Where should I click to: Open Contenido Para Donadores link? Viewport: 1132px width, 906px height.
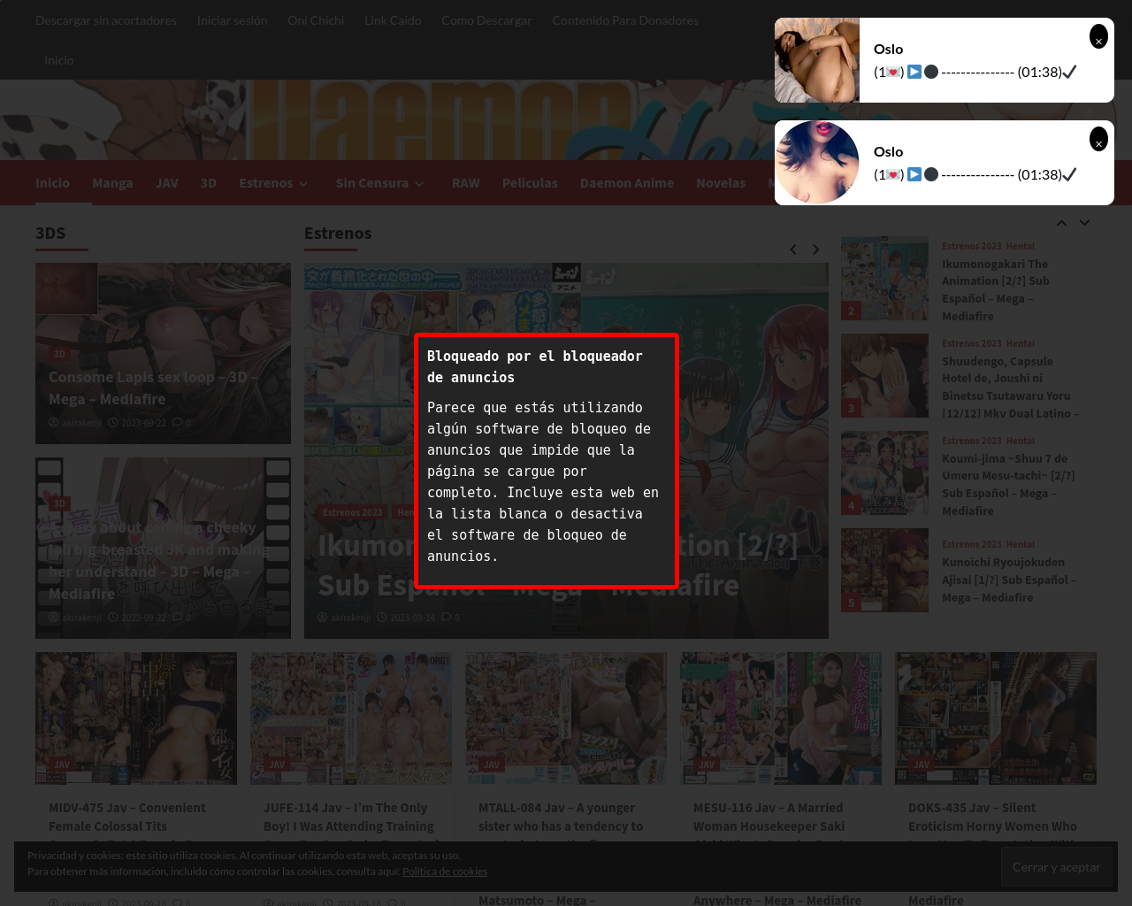point(625,20)
